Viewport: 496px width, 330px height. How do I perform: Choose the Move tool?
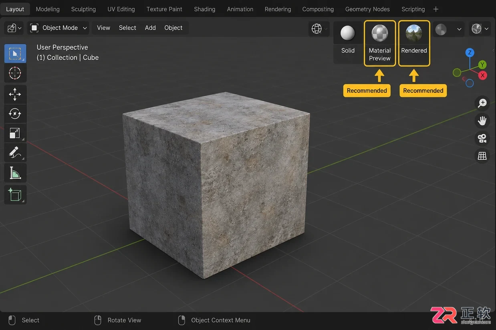click(15, 95)
